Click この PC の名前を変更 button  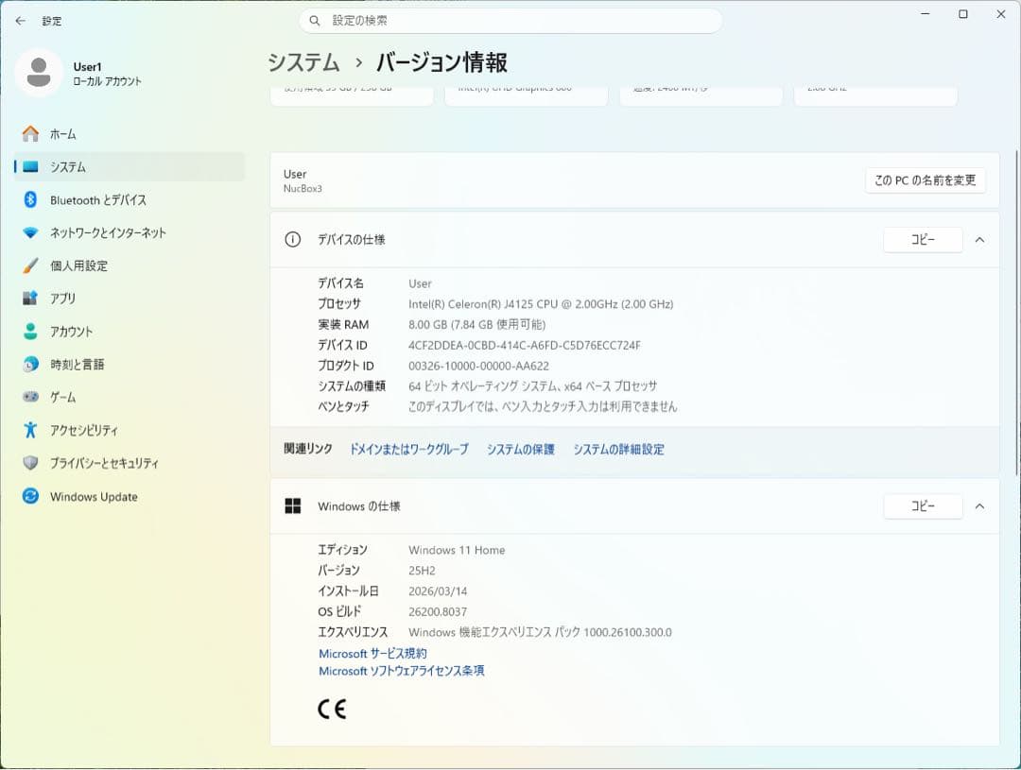click(x=926, y=180)
